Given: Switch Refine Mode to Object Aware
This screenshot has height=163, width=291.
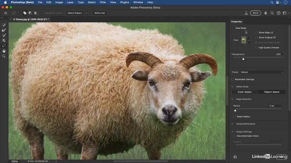Looking at the screenshot, I should pyautogui.click(x=271, y=92).
